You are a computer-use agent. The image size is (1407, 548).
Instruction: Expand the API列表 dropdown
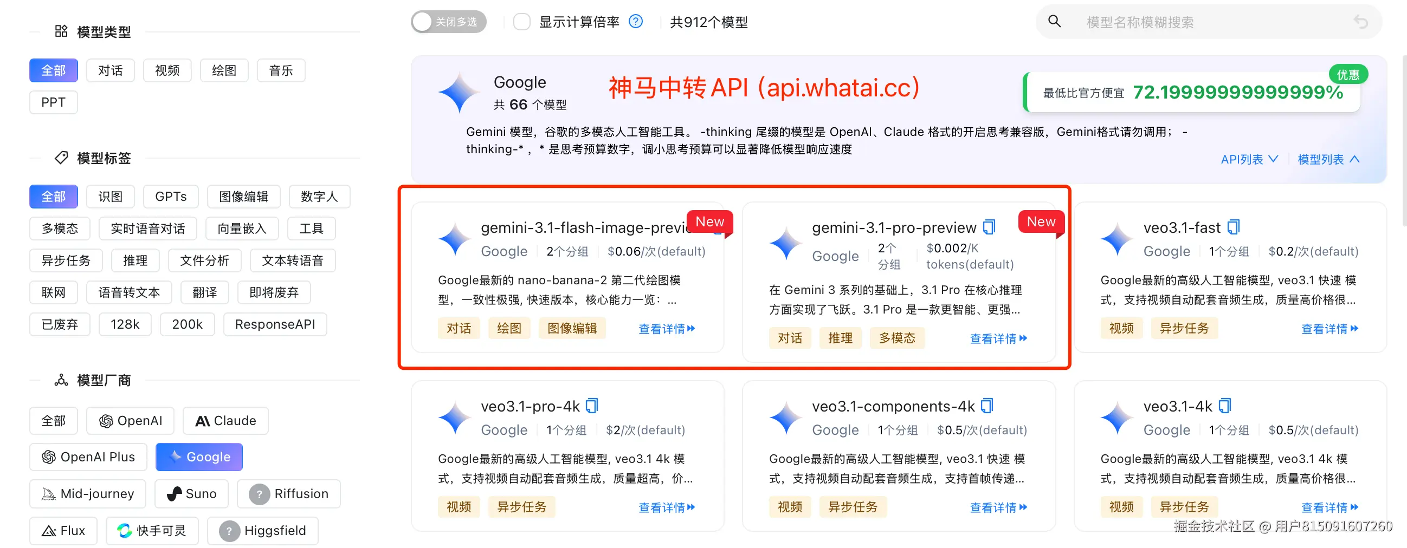[1250, 159]
